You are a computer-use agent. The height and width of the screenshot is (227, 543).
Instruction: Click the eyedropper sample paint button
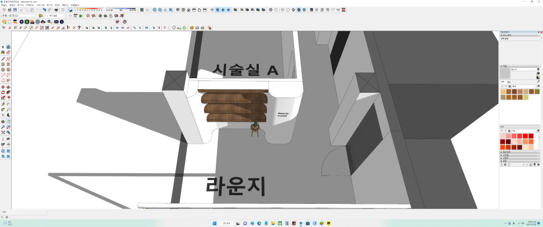(538, 82)
